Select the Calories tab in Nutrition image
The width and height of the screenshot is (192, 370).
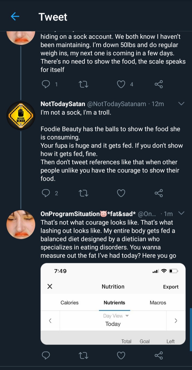70,302
